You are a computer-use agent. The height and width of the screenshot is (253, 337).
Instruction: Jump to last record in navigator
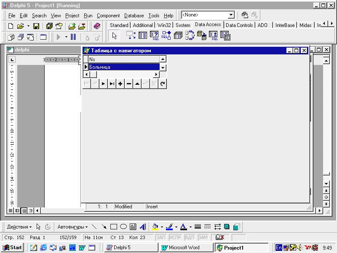point(112,83)
